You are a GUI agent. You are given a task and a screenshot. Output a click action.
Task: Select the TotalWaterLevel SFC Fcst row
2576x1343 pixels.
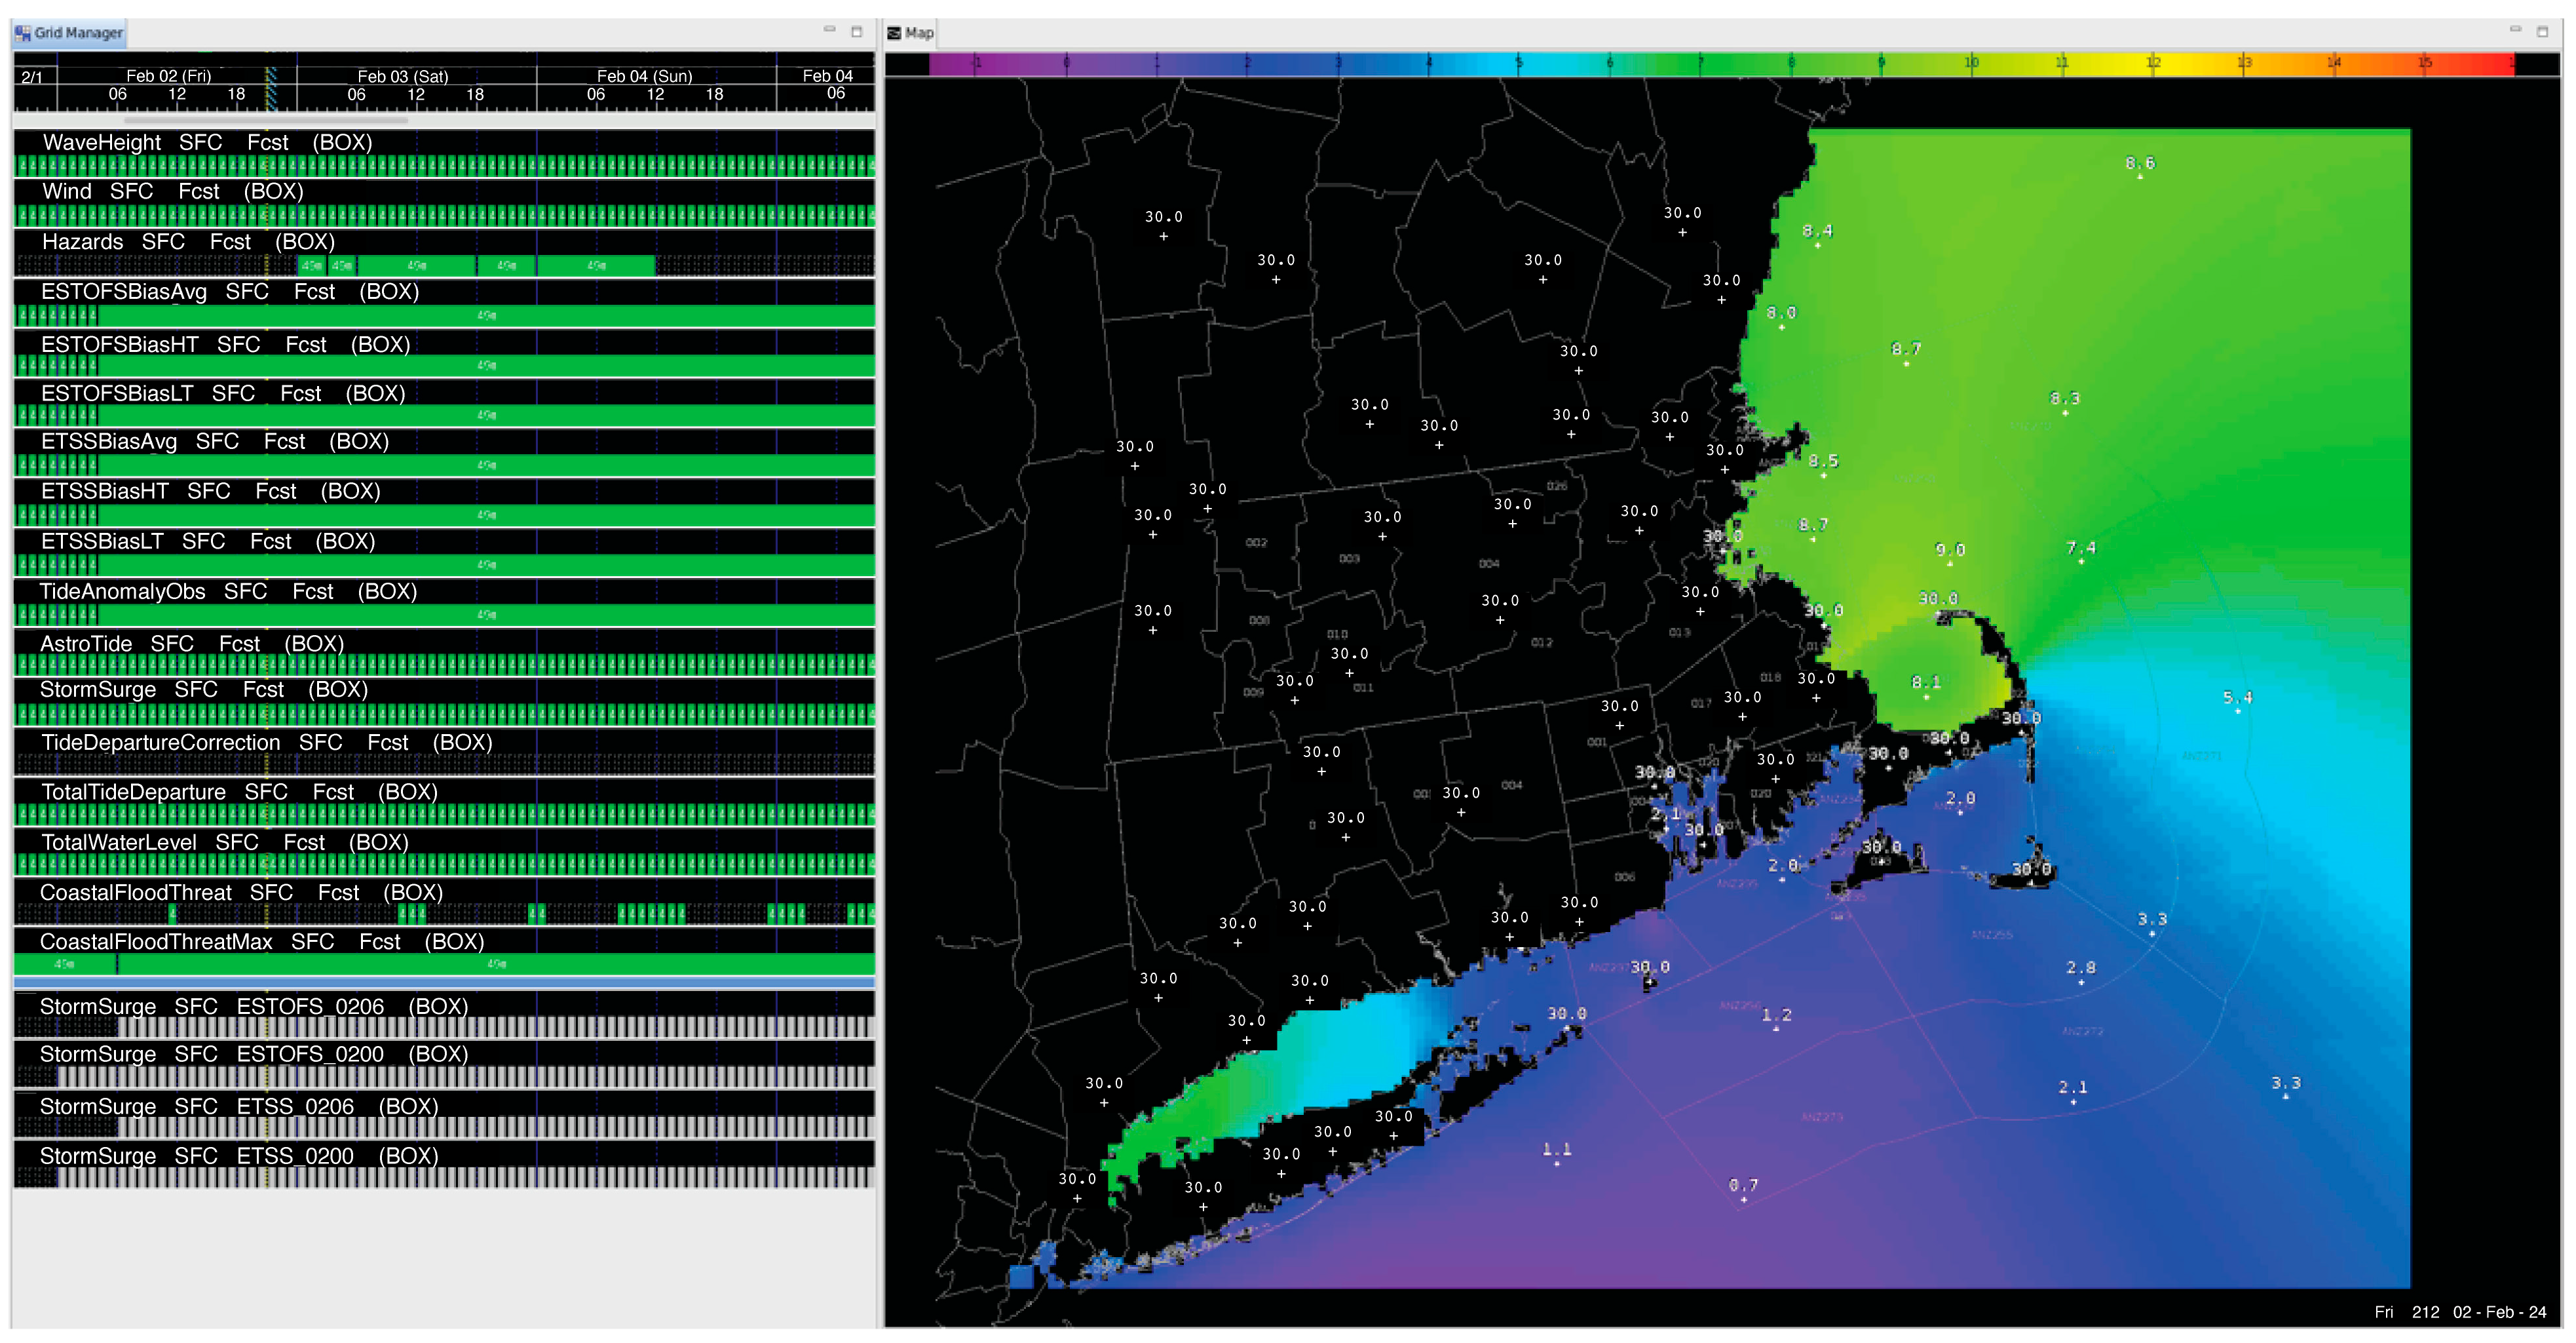point(224,843)
